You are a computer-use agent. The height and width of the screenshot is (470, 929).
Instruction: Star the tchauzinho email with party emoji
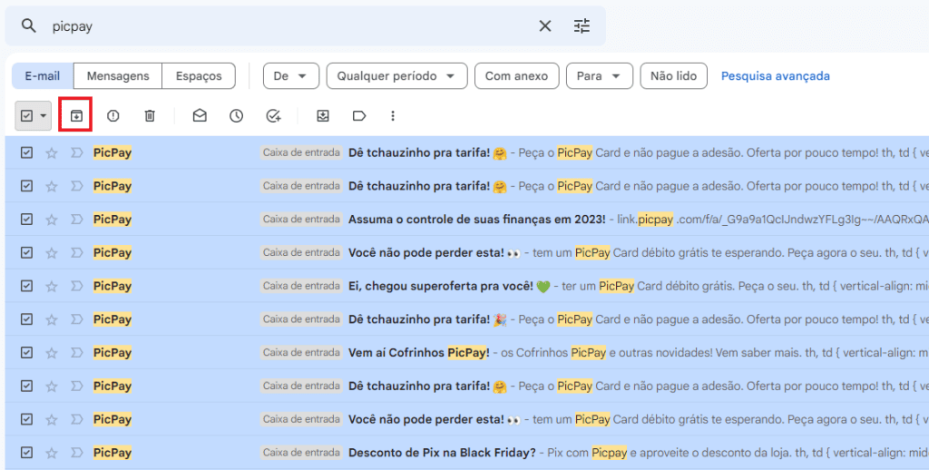point(52,319)
